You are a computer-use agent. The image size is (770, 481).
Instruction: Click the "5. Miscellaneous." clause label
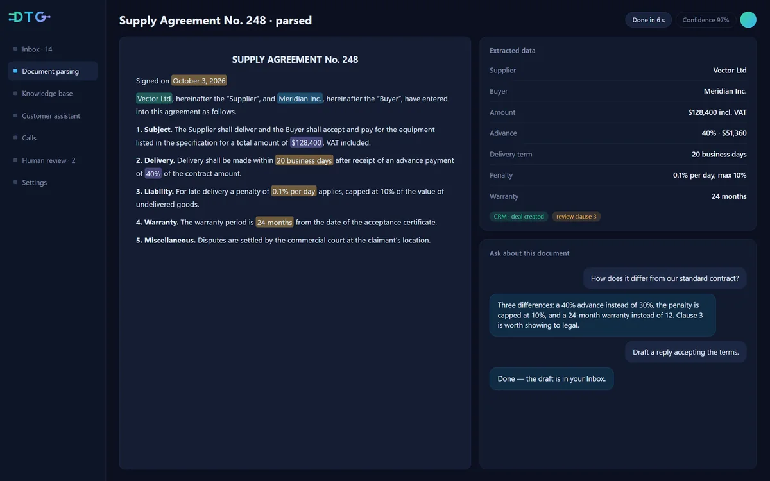166,240
